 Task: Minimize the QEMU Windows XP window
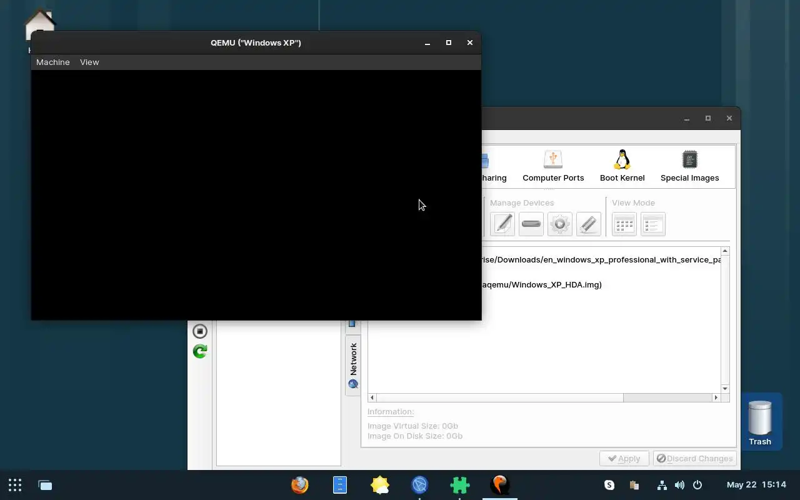click(x=427, y=42)
